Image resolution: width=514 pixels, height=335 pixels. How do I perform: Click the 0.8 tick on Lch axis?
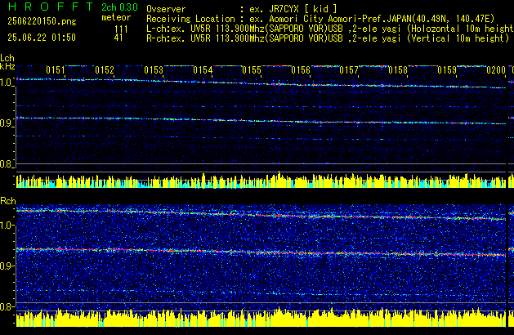click(7, 164)
